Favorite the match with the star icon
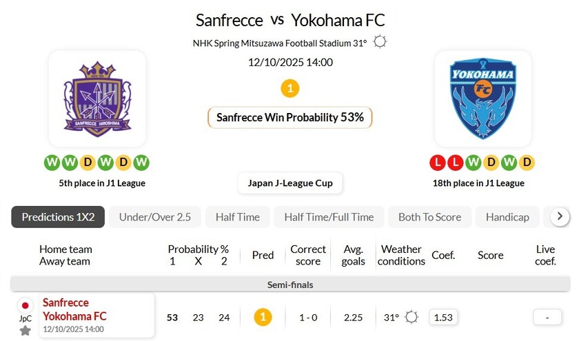Image resolution: width=579 pixels, height=341 pixels. click(26, 331)
